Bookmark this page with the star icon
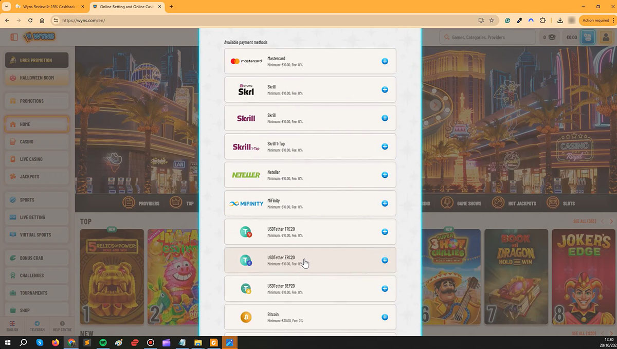 (x=492, y=21)
